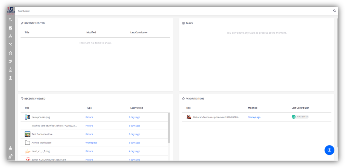Open the tasks checkmark icon in sidebar
This screenshot has width=345, height=168.
coord(11,28)
